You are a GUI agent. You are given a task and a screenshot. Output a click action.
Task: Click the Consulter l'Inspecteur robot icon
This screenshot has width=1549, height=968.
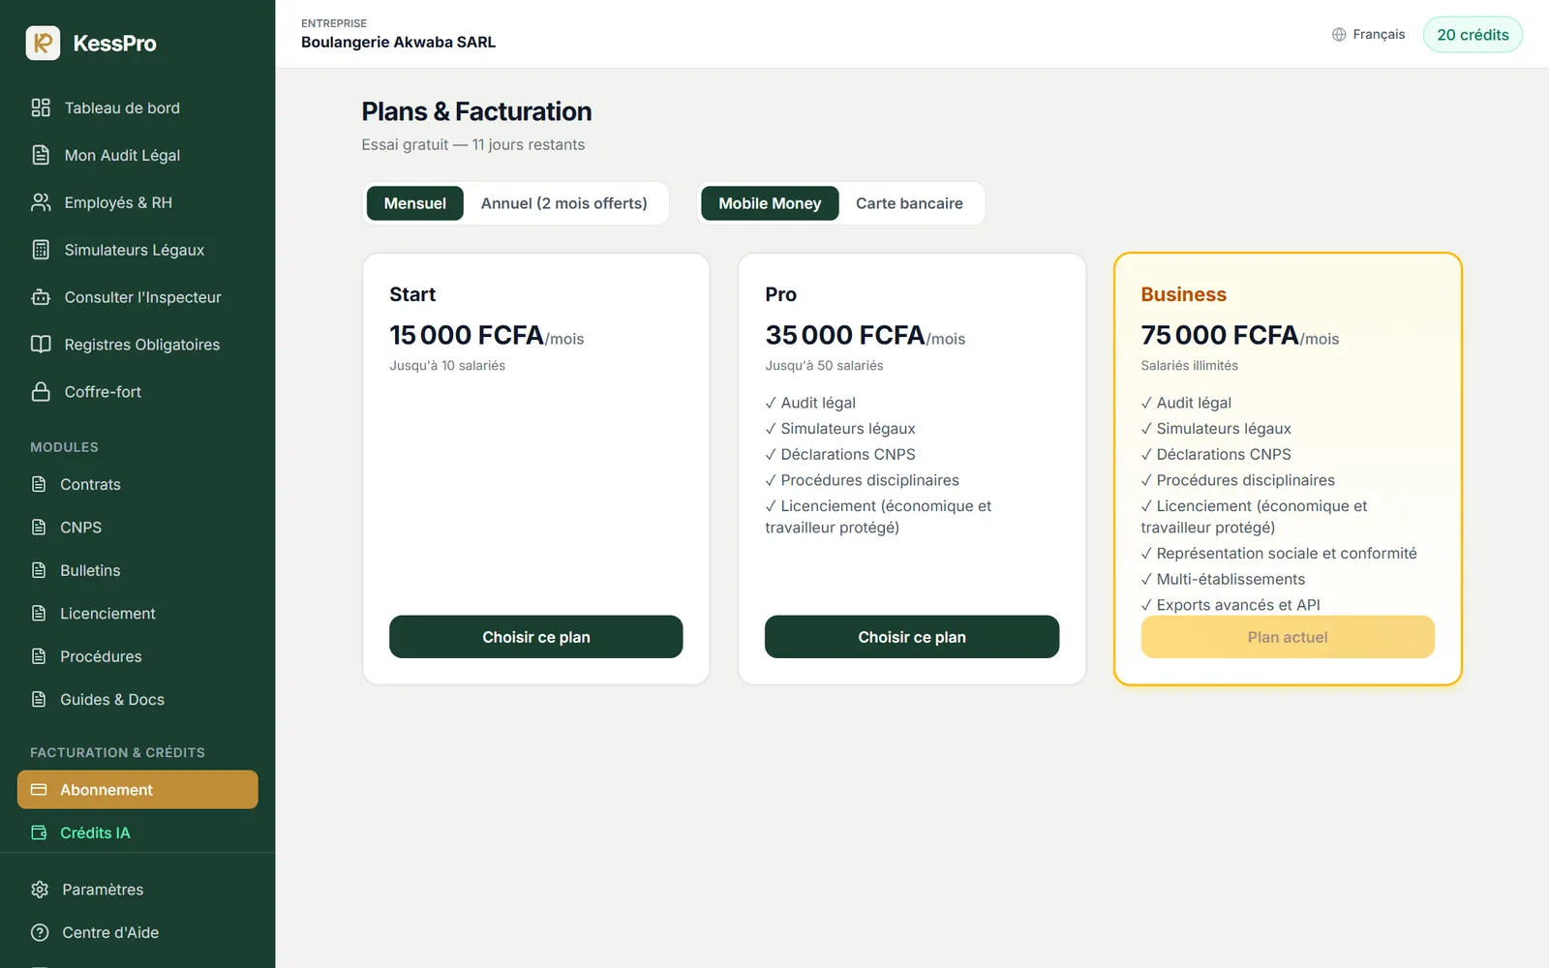coord(41,297)
